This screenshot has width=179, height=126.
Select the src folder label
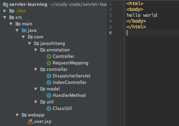(19, 17)
